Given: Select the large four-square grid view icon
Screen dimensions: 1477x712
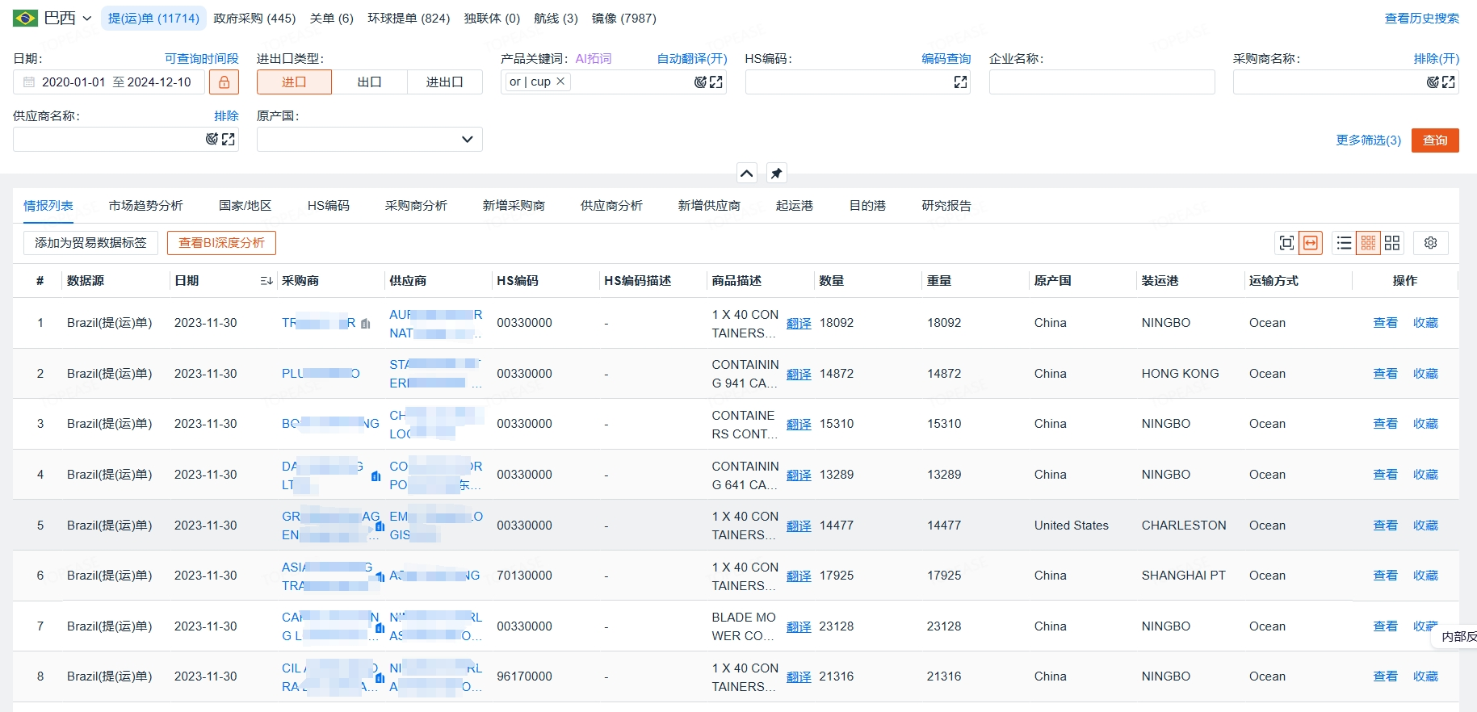Looking at the screenshot, I should [1392, 243].
